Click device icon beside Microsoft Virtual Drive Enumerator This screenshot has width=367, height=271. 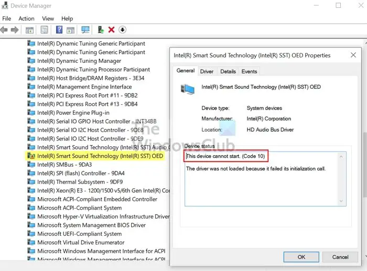coord(31,242)
